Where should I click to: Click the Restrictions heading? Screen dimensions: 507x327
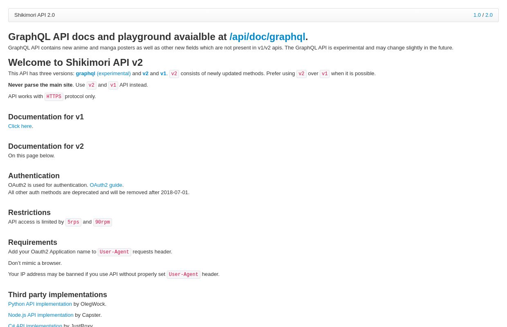[x=29, y=213]
